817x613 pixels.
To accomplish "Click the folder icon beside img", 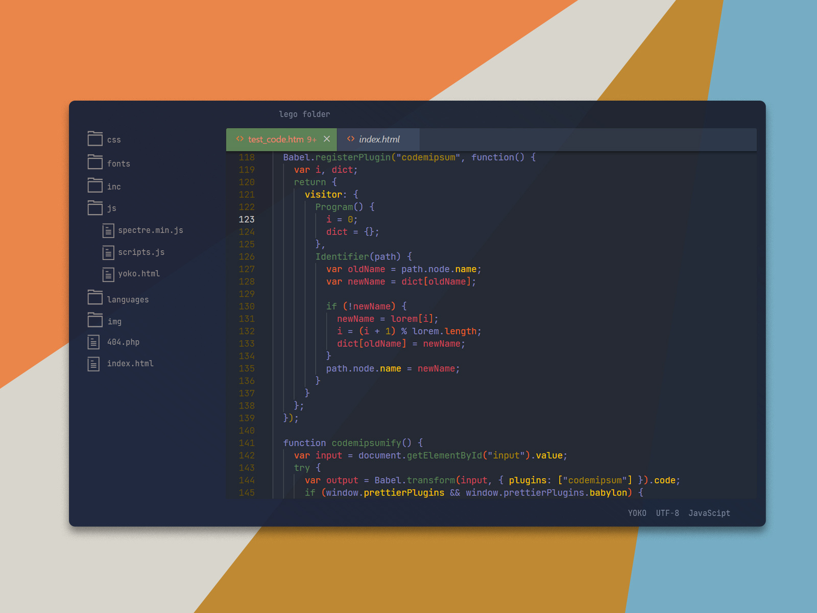I will point(95,320).
